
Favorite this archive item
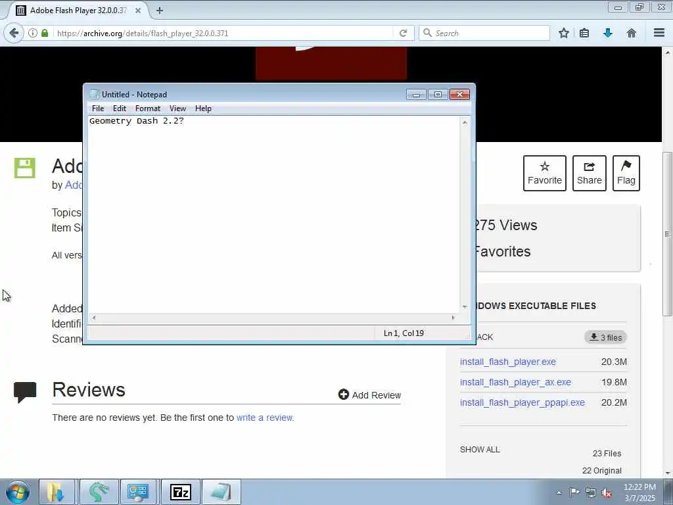coord(545,173)
